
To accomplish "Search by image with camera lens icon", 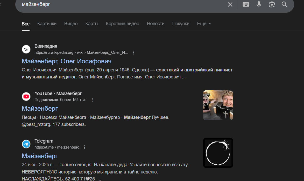I will [272, 4].
